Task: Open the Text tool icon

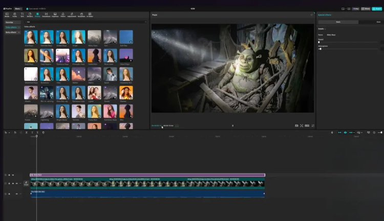Action: pos(22,14)
